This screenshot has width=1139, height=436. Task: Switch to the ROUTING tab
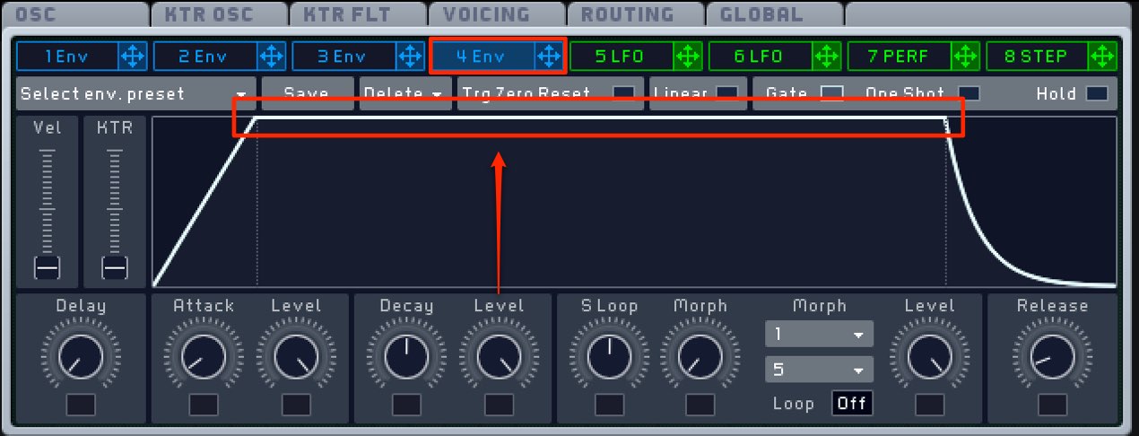(x=635, y=14)
